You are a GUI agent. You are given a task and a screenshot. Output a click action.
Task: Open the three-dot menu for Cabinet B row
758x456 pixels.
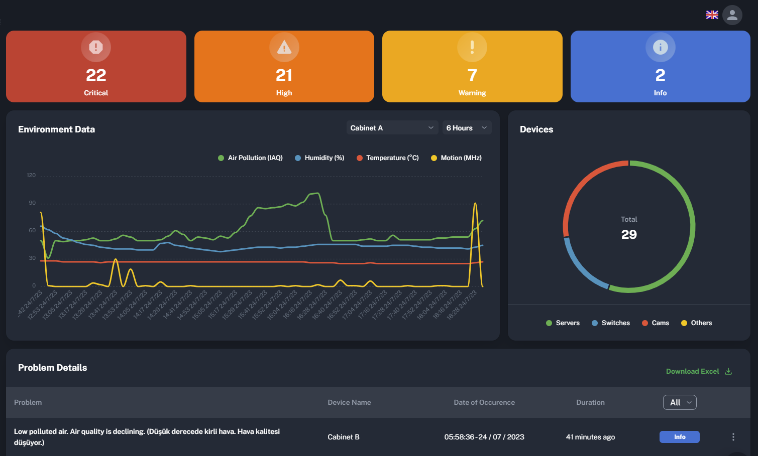point(733,437)
